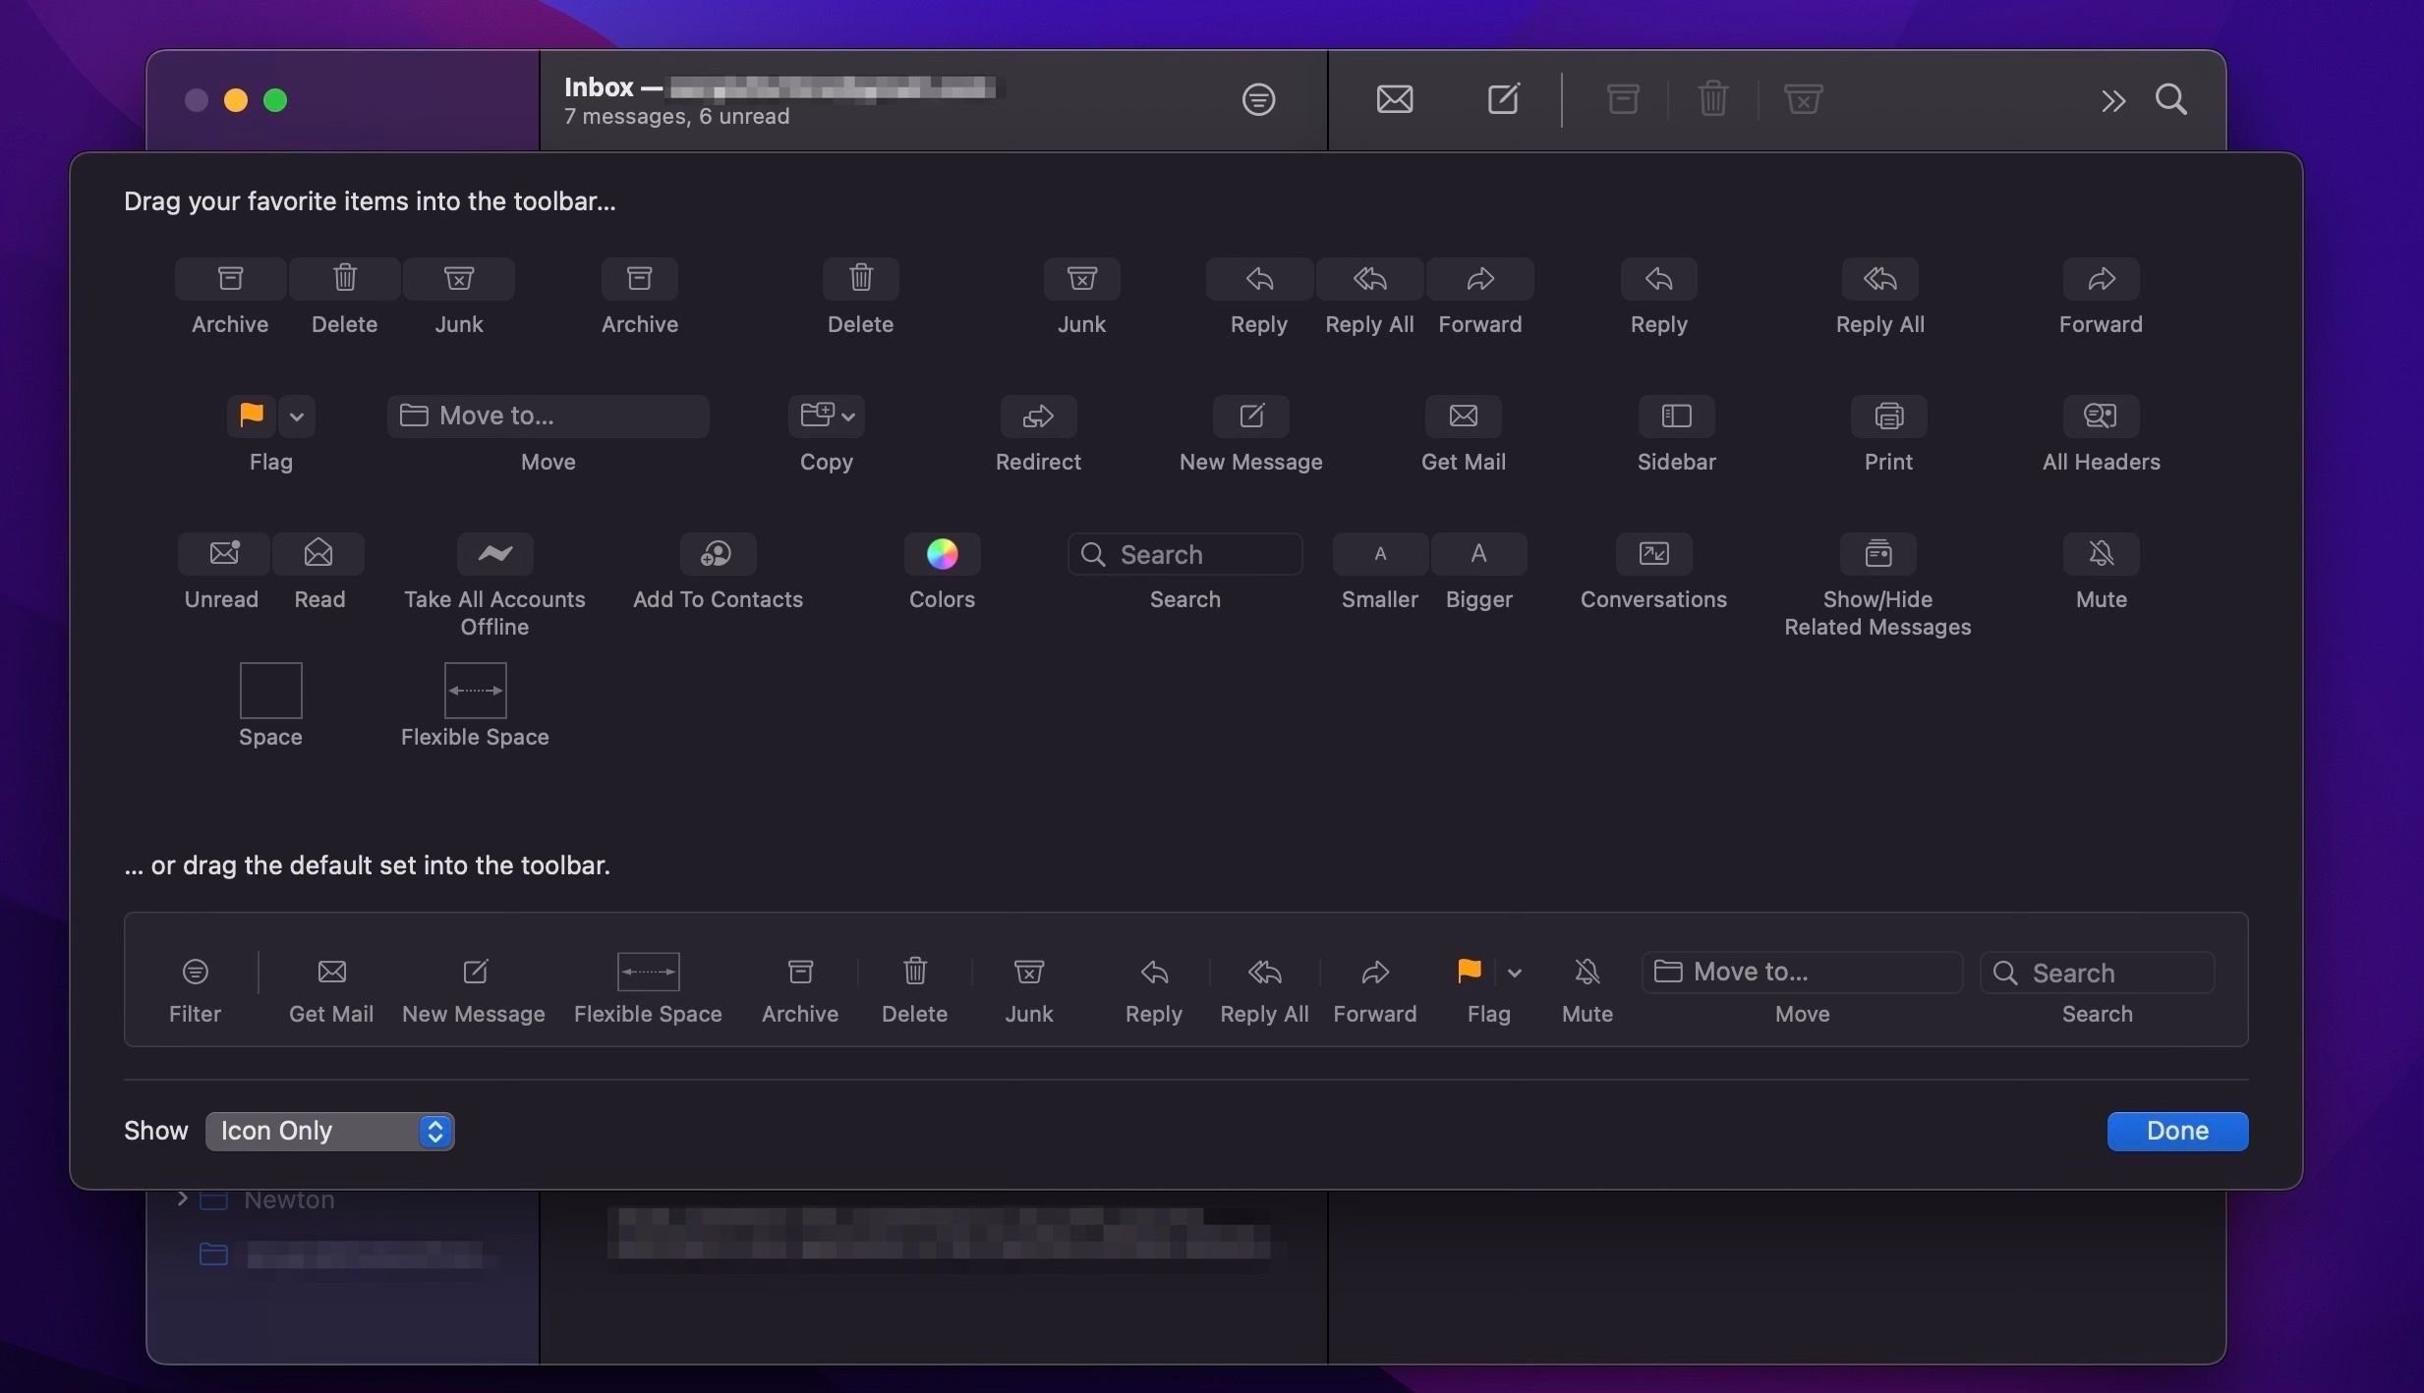Viewport: 2424px width, 1393px height.
Task: Click the Show/Hide Related Messages icon
Action: click(1877, 554)
